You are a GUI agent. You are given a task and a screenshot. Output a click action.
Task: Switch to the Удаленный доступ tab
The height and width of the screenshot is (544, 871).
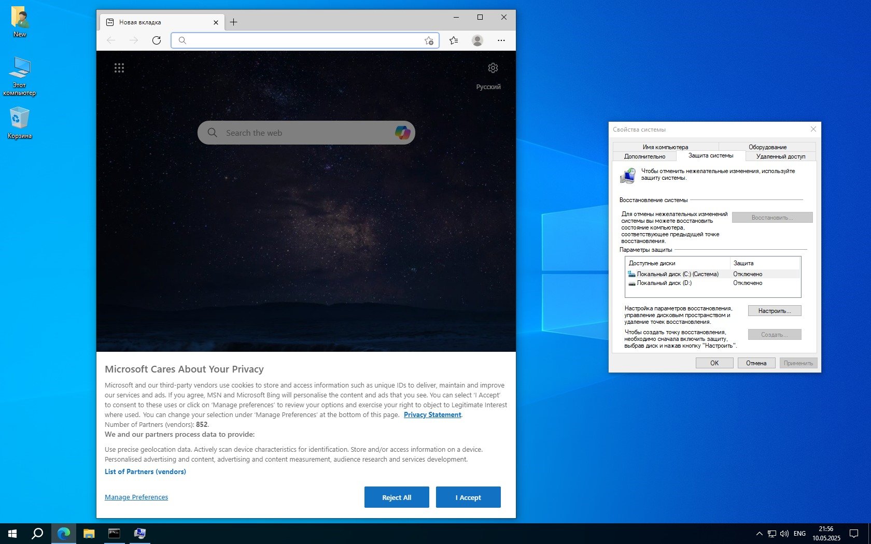pos(780,156)
